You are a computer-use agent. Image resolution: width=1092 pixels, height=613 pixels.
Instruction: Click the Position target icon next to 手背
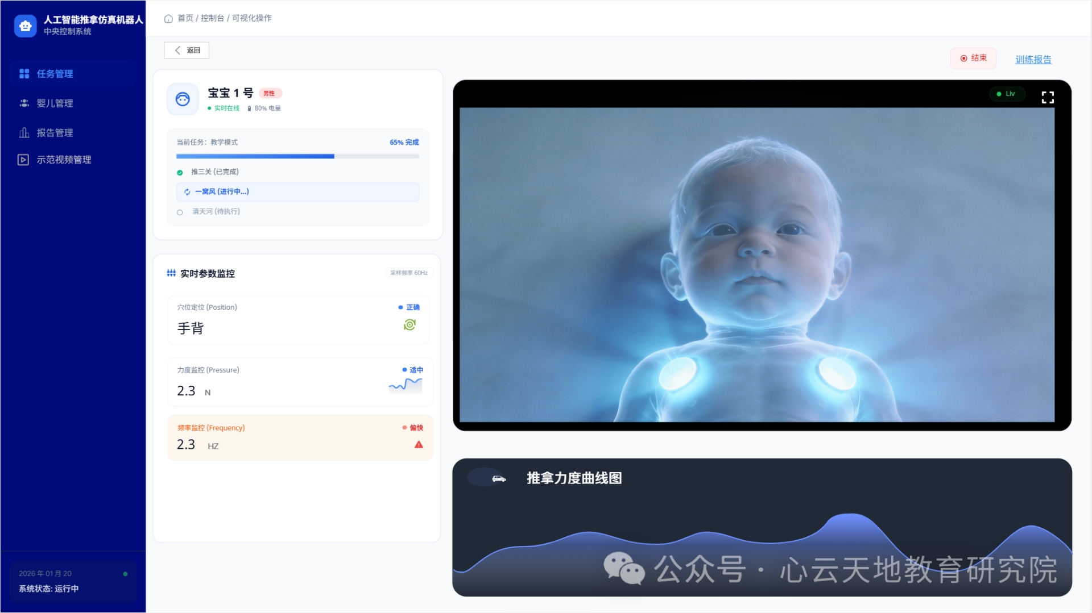point(409,324)
